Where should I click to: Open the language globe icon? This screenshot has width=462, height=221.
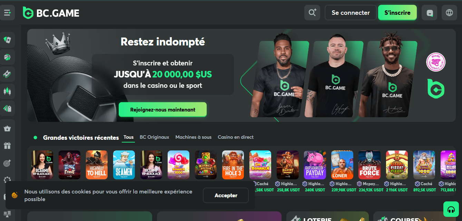pyautogui.click(x=449, y=13)
